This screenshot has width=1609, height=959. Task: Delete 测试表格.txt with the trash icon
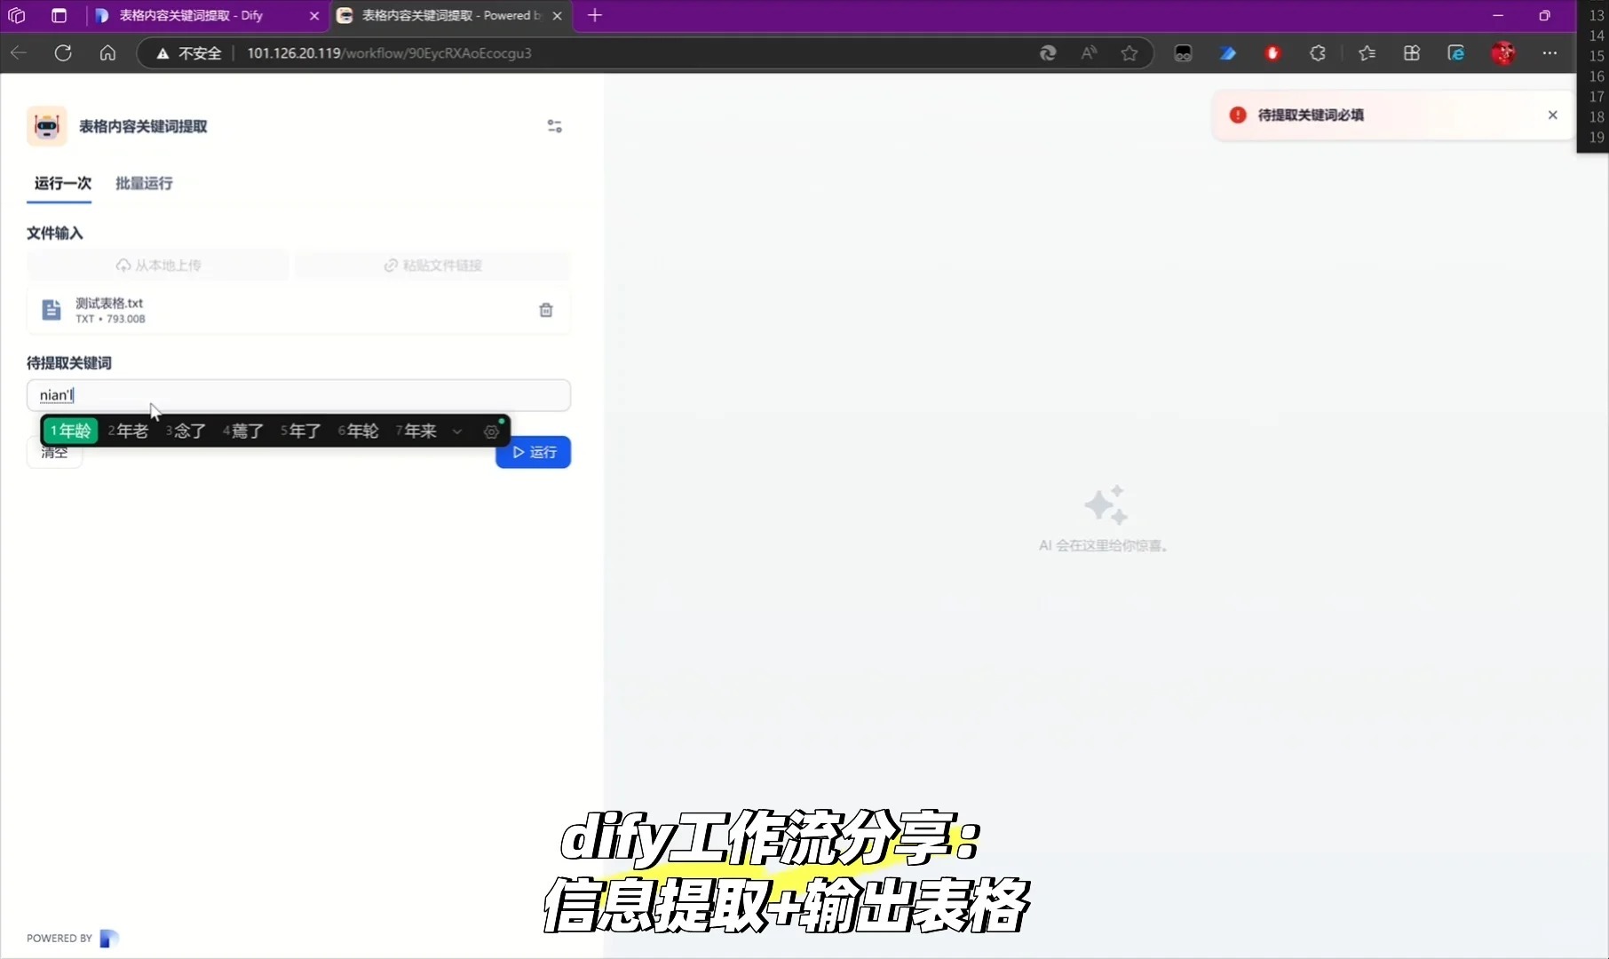[x=545, y=310]
